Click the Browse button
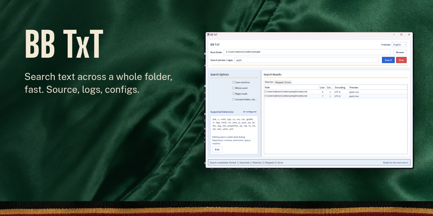 pos(400,52)
